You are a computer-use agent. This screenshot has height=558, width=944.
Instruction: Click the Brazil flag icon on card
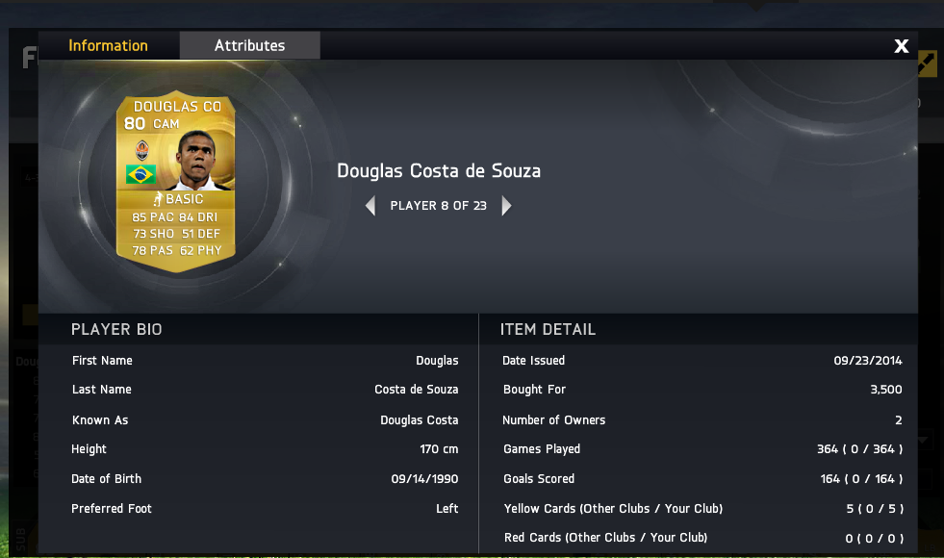coord(140,174)
